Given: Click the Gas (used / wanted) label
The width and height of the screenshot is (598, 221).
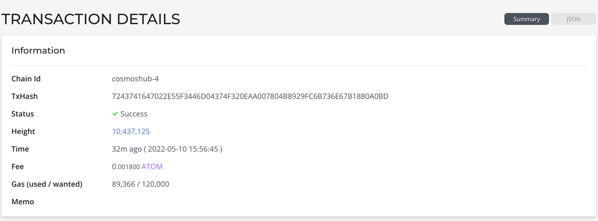Looking at the screenshot, I should click(47, 184).
